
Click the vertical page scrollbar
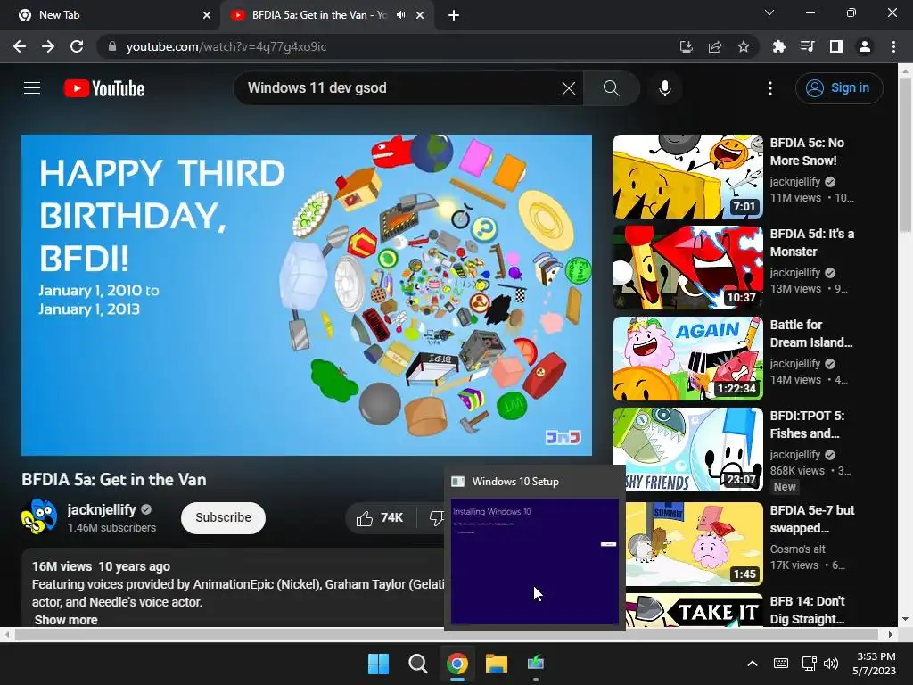coord(906,154)
